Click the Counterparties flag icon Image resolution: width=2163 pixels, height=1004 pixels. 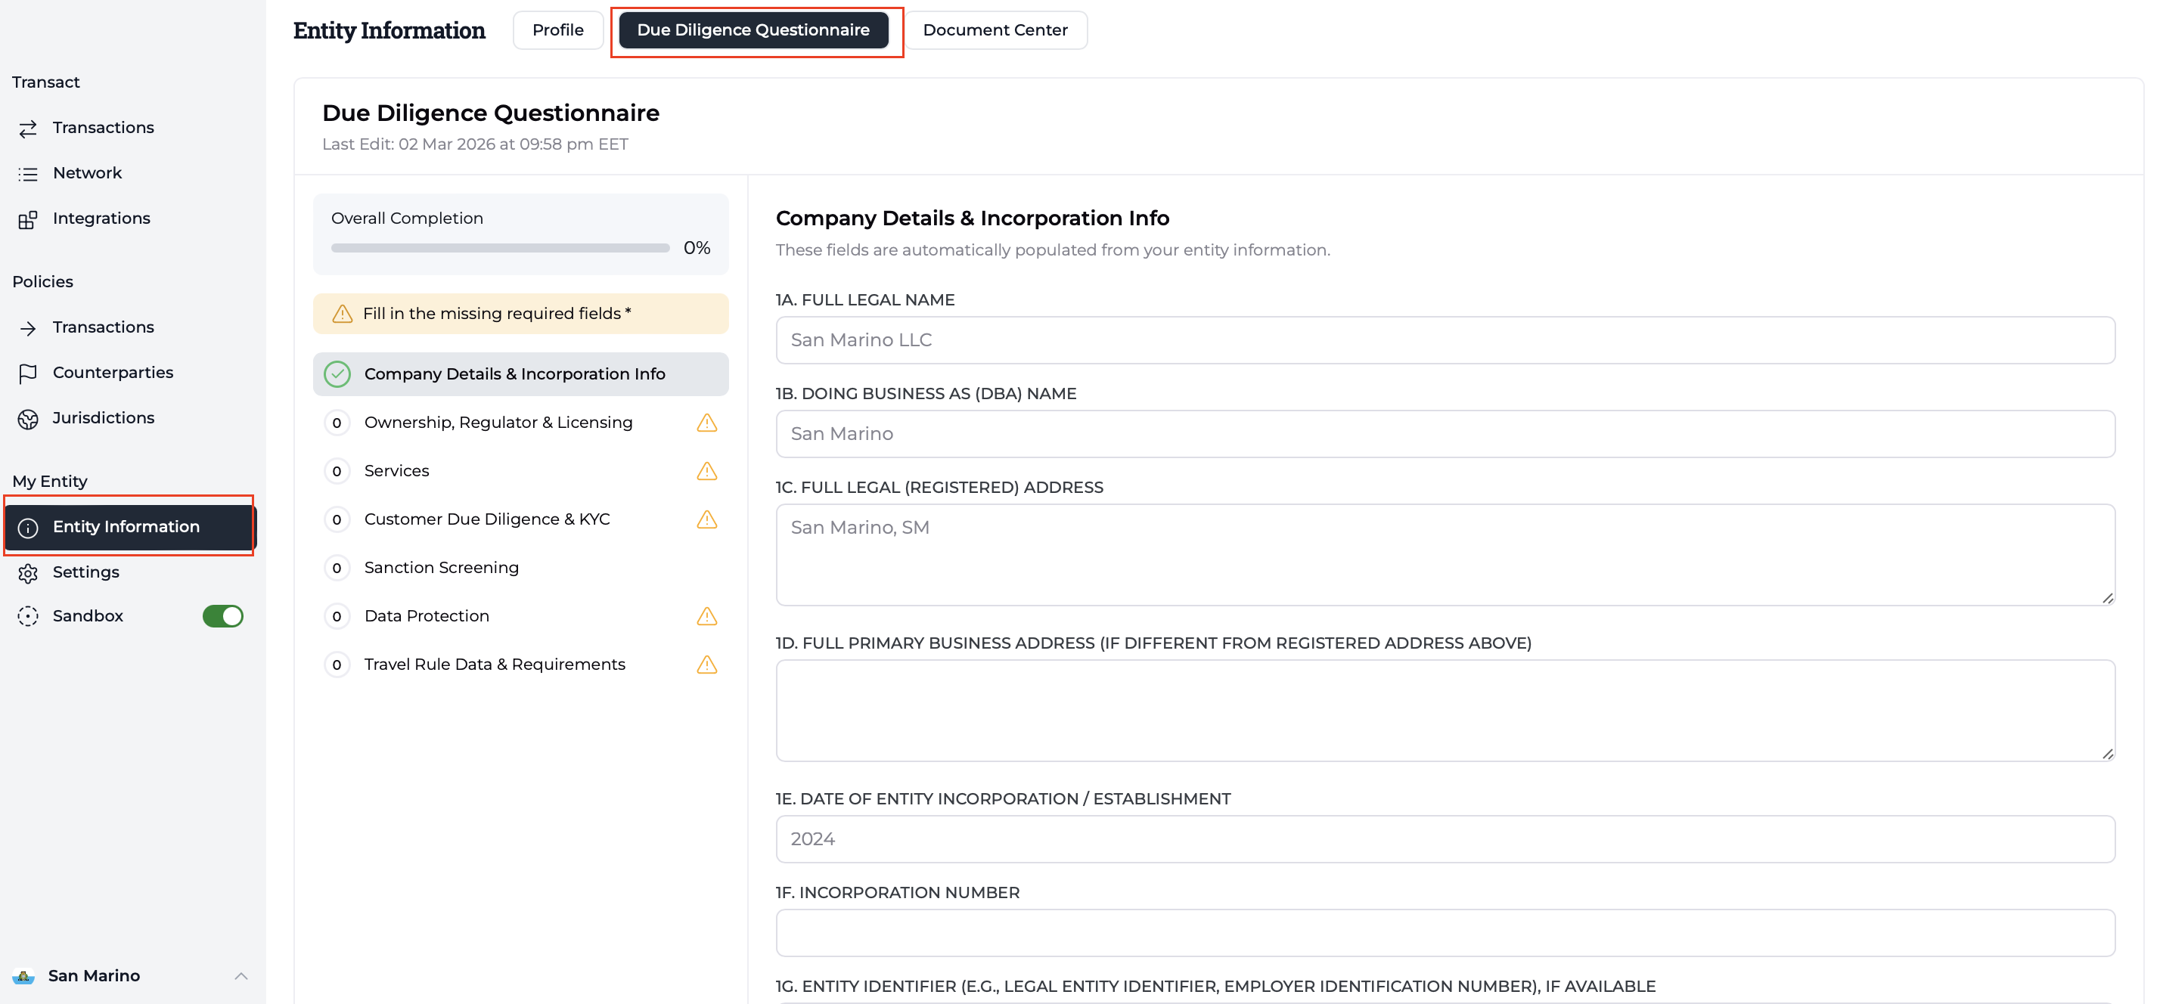point(28,373)
